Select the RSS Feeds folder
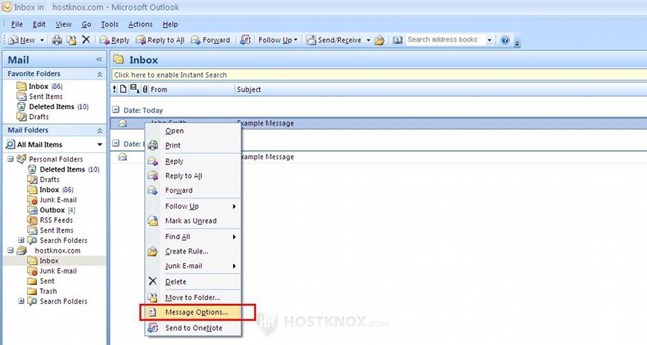The image size is (647, 345). (x=50, y=220)
